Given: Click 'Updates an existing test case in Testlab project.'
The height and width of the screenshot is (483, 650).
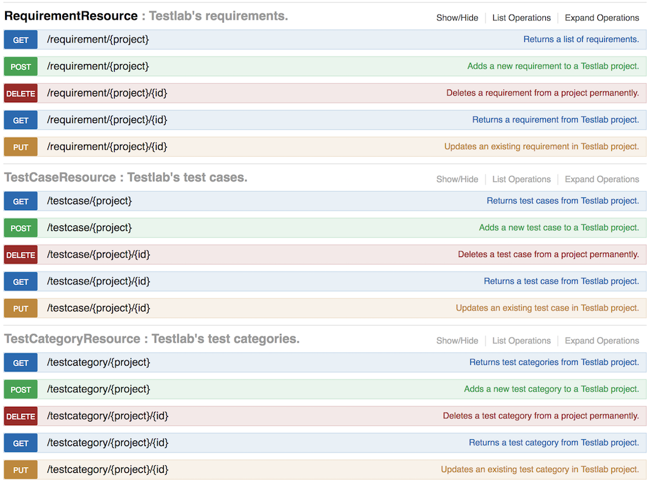Looking at the screenshot, I should [x=547, y=308].
